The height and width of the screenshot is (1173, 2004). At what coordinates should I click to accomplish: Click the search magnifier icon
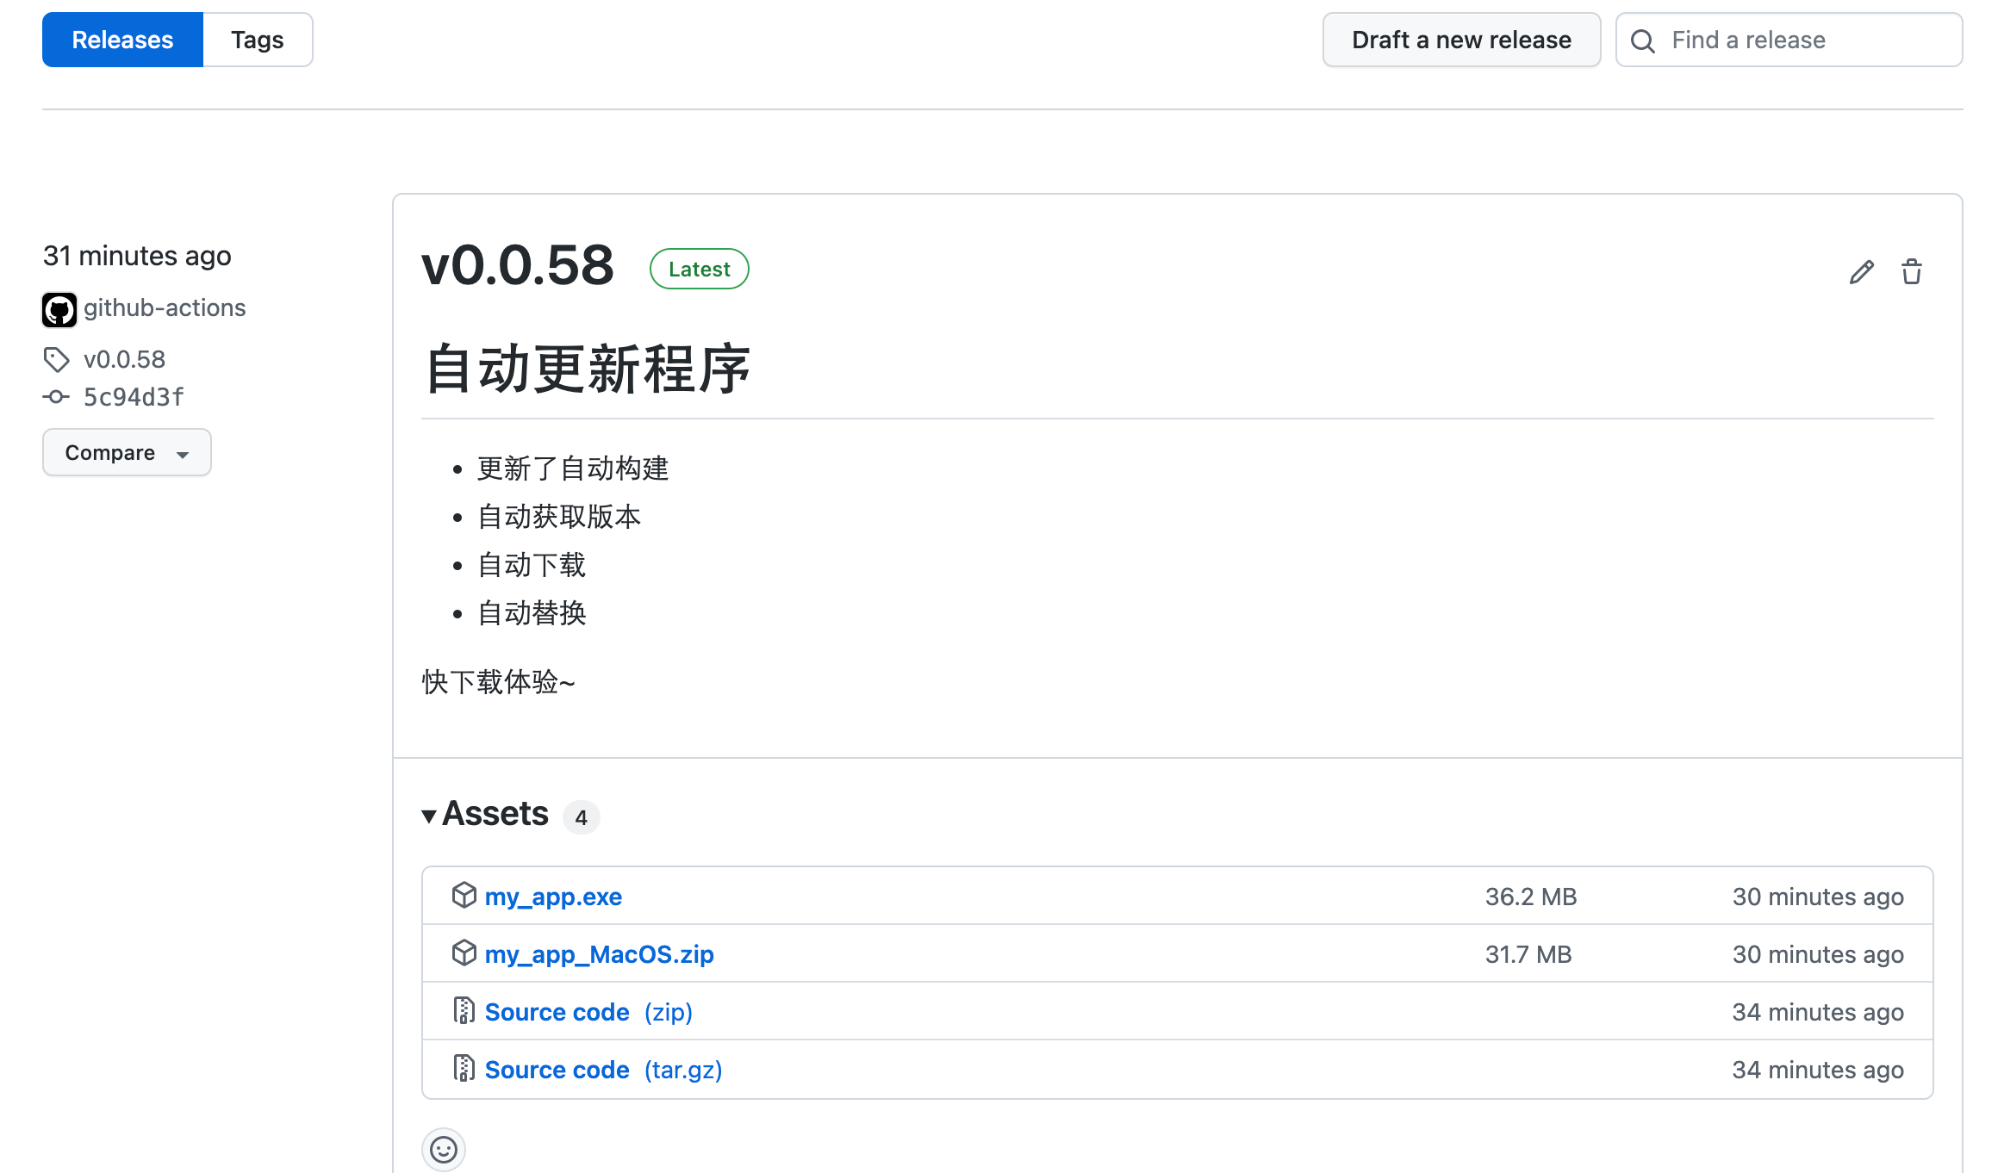tap(1642, 40)
